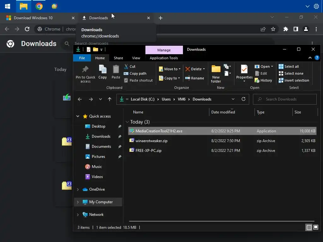Image resolution: width=323 pixels, height=242 pixels.
Task: Expand the My Computer tree node
Action: click(x=78, y=202)
